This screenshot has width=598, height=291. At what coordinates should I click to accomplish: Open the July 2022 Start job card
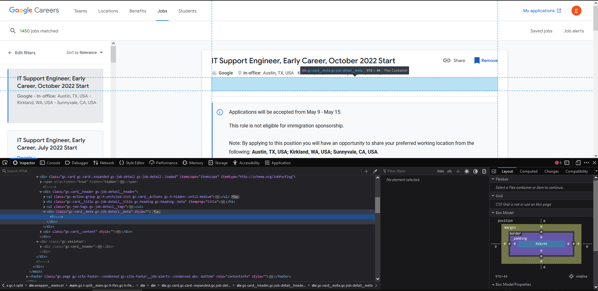(55, 144)
